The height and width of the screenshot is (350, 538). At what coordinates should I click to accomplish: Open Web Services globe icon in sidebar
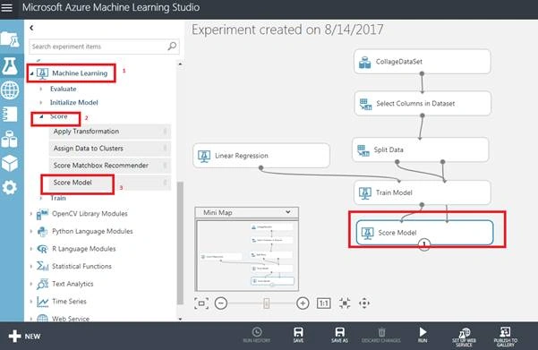[10, 90]
